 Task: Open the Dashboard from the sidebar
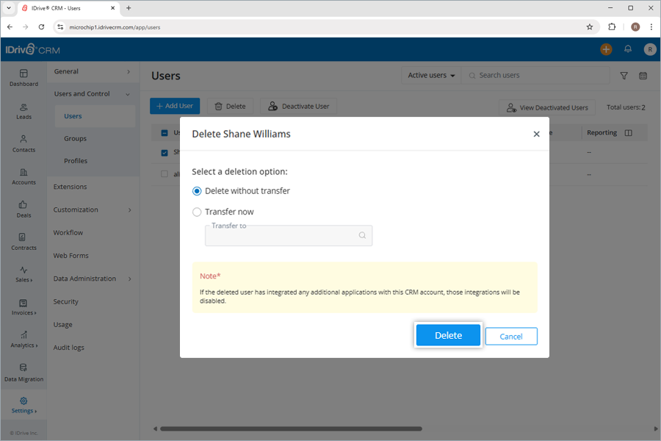[x=24, y=78]
